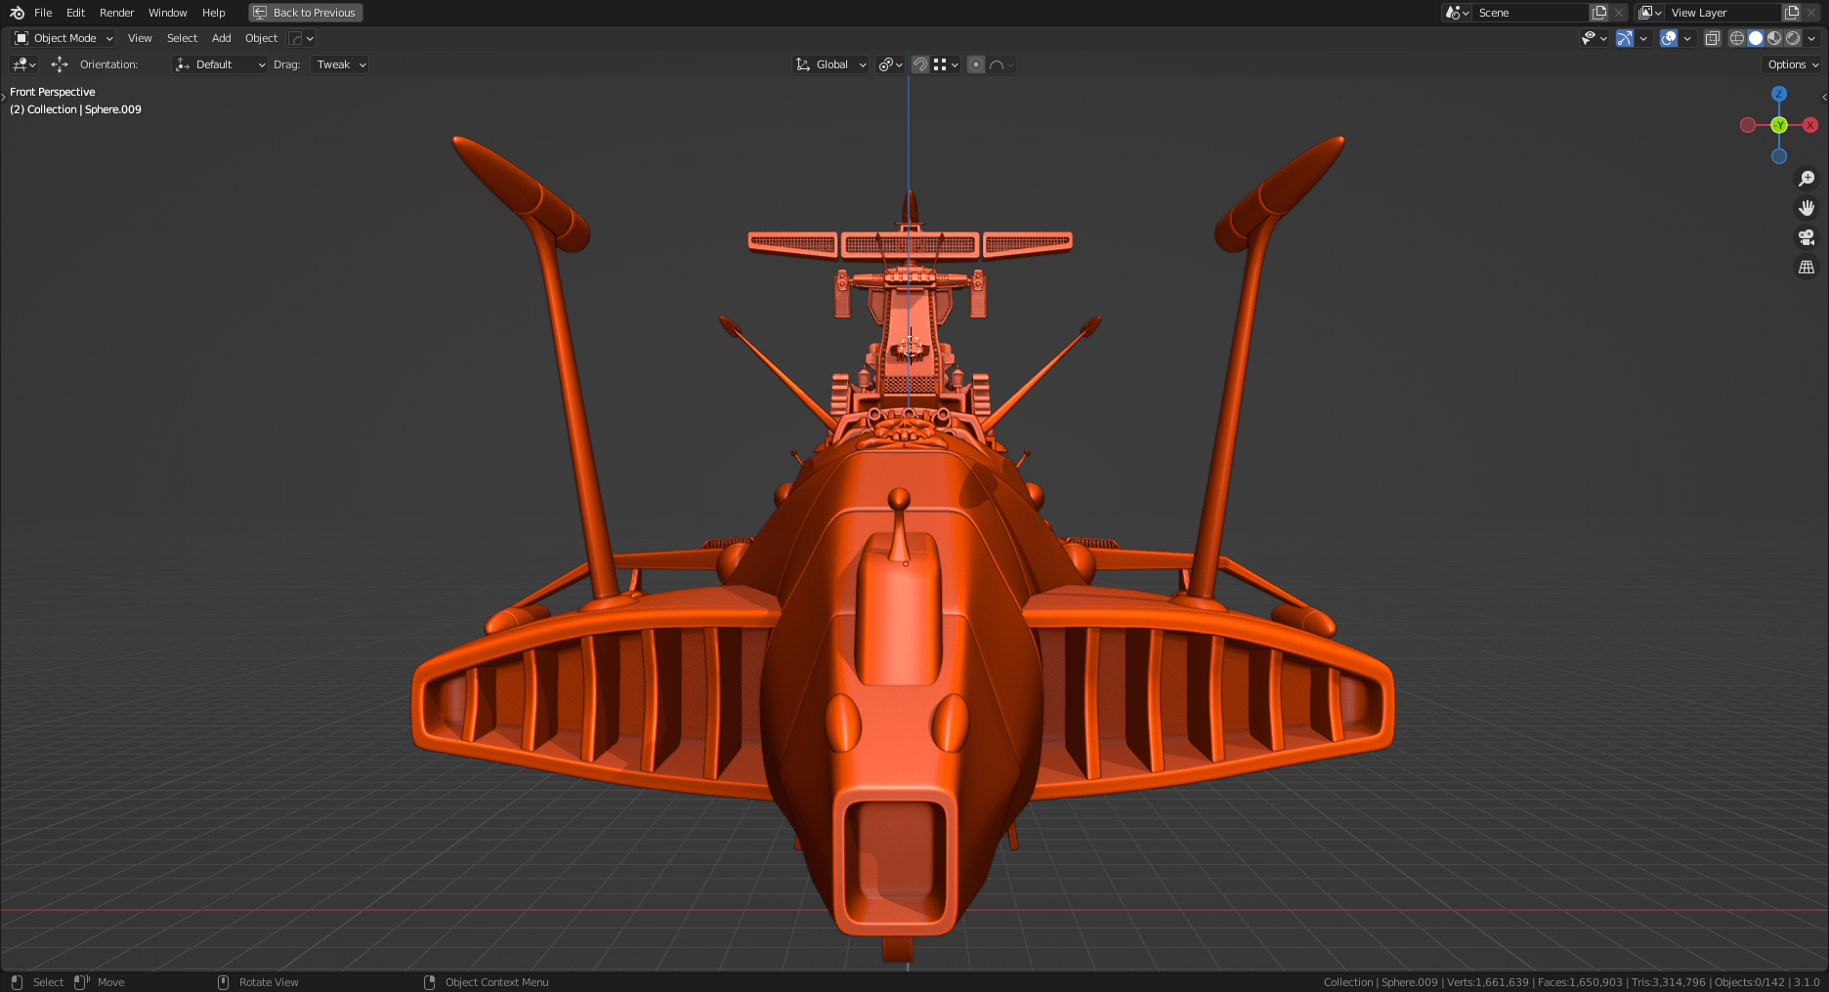Switch to Rendered shading
Viewport: 1829px width, 992px height.
[1793, 38]
